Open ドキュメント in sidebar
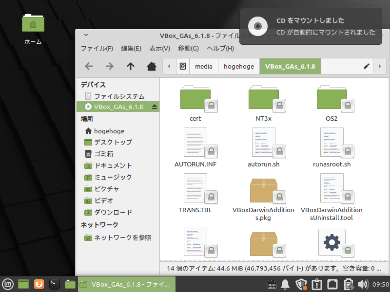390x292 pixels. [118, 165]
